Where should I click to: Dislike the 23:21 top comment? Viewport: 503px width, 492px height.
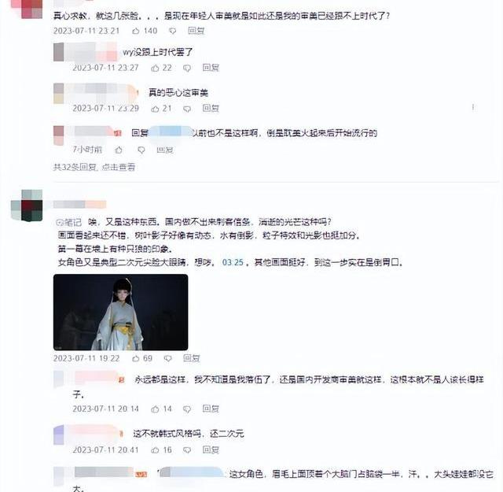click(x=173, y=31)
